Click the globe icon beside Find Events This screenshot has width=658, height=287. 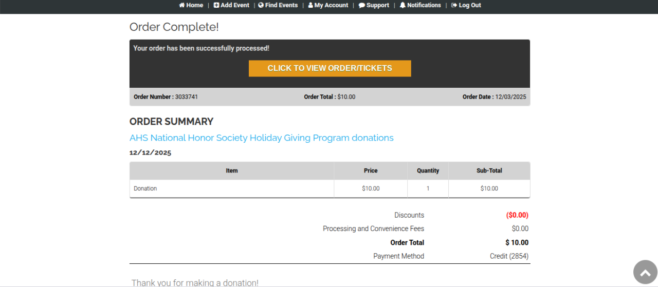pyautogui.click(x=261, y=5)
